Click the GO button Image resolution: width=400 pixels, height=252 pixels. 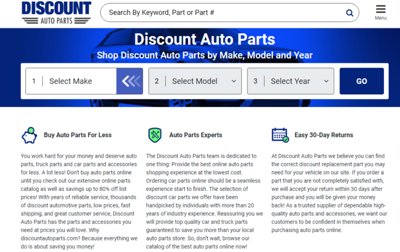point(362,81)
